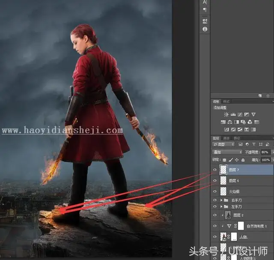Hide layer 图层 2 with eye icon

coord(215,215)
